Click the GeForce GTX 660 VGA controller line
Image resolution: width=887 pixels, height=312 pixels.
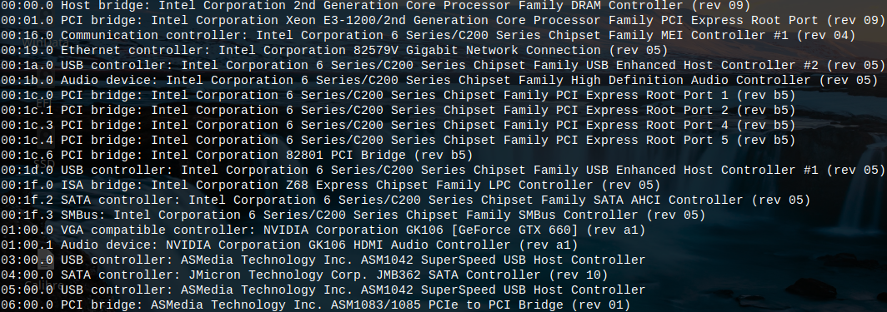(x=323, y=230)
